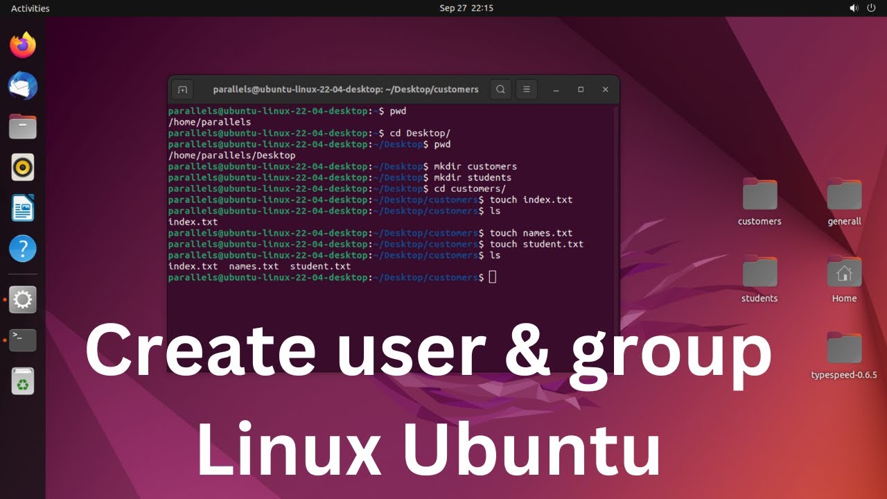Open Settings gear in the dock

(22, 299)
